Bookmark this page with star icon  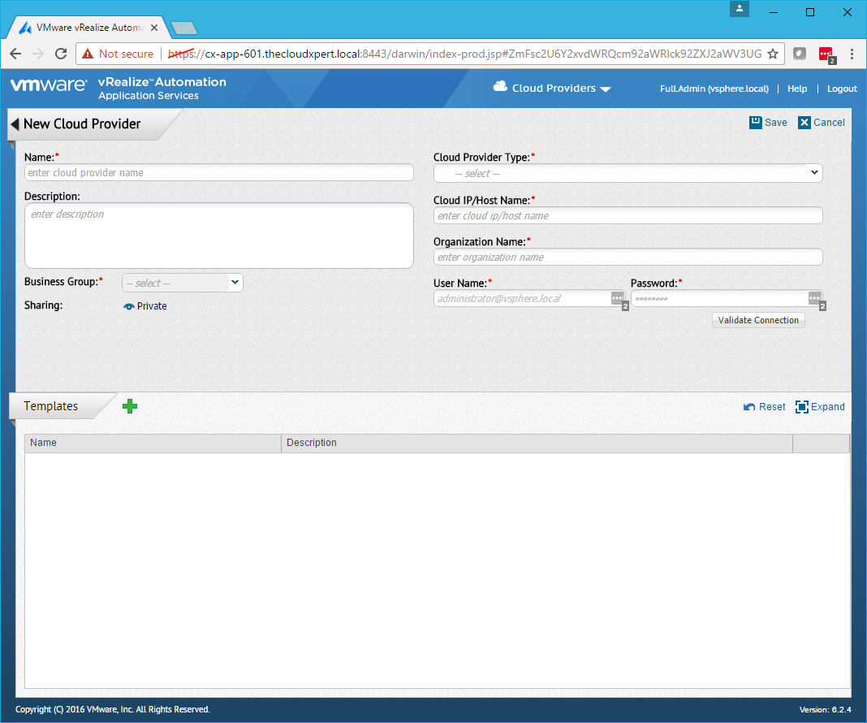tap(773, 54)
